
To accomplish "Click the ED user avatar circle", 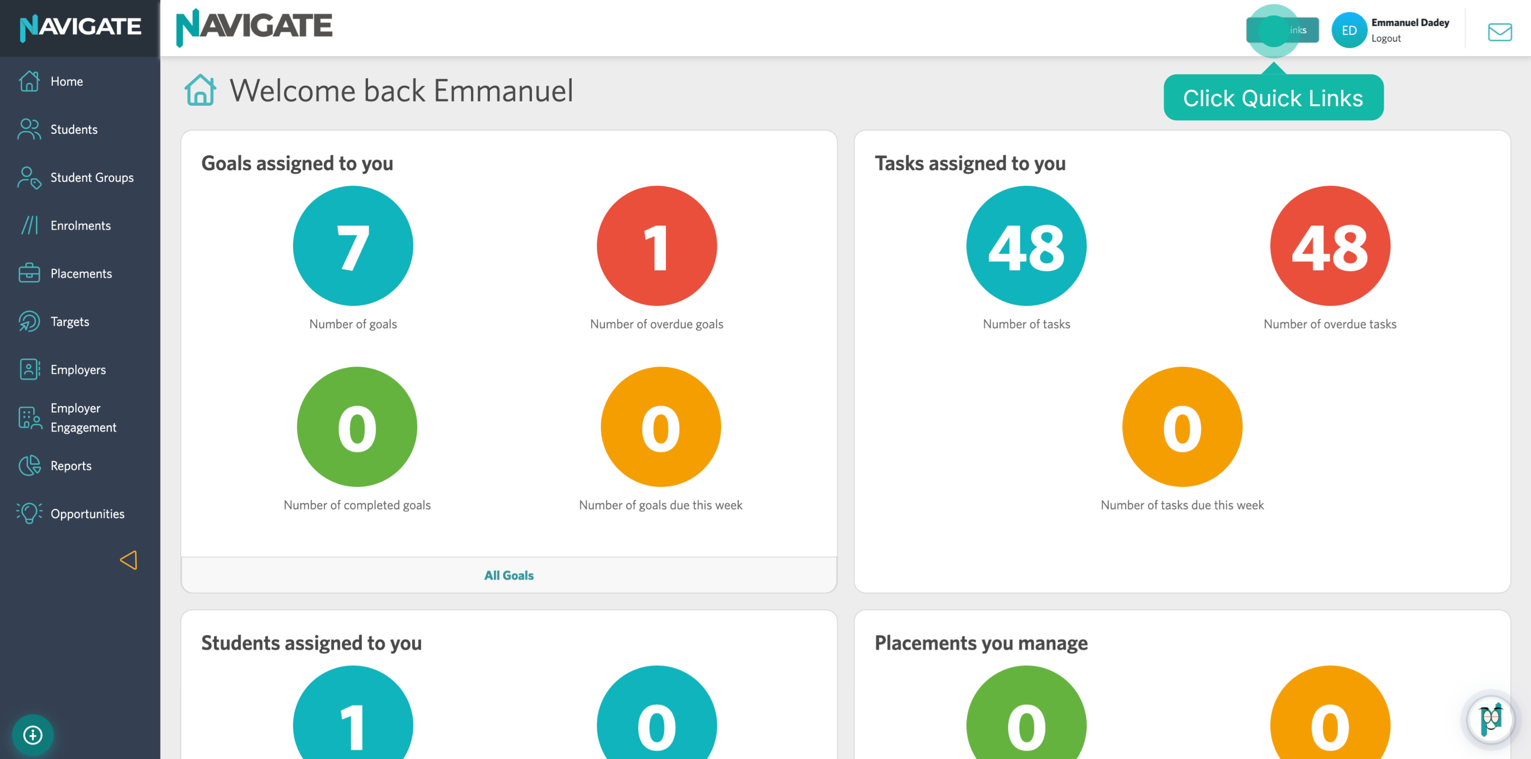I will pyautogui.click(x=1349, y=30).
